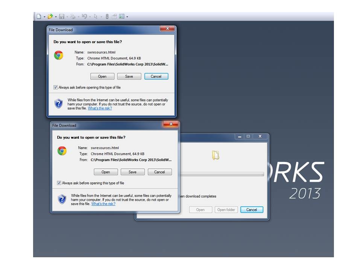Click the grayed Open button in progress window
The image size is (361, 270).
tap(200, 210)
